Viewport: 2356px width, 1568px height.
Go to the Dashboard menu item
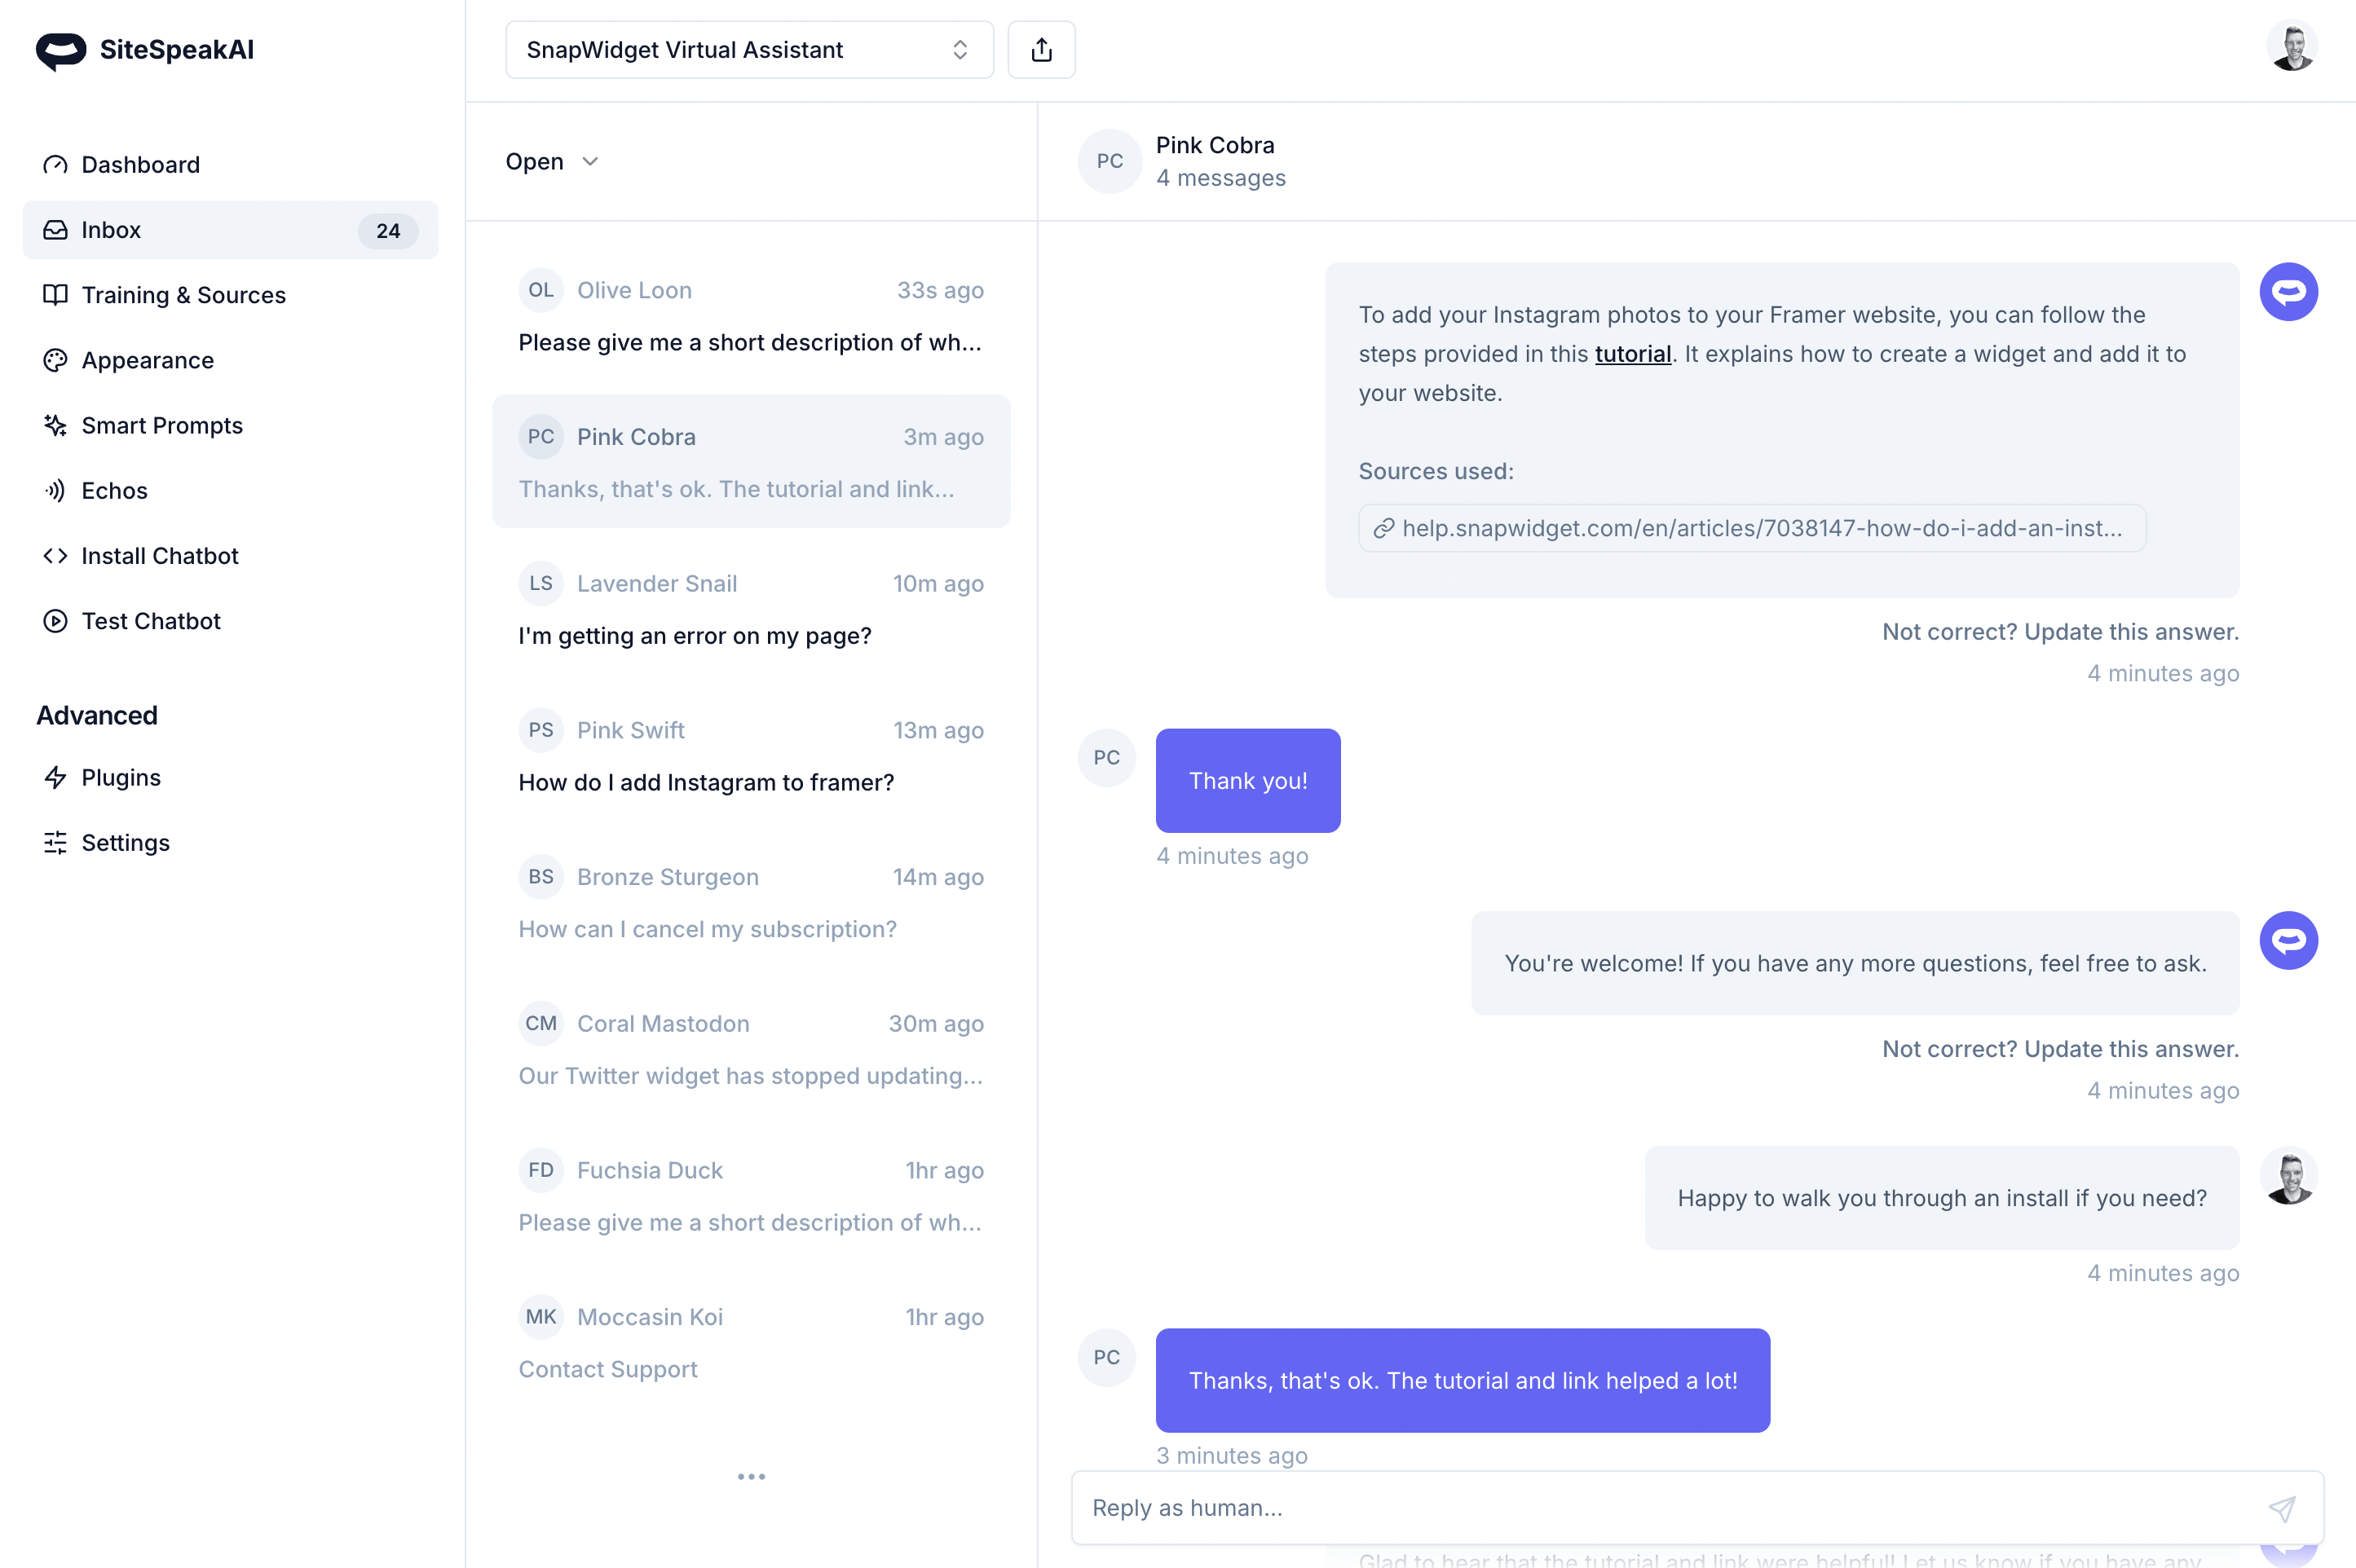click(x=140, y=165)
